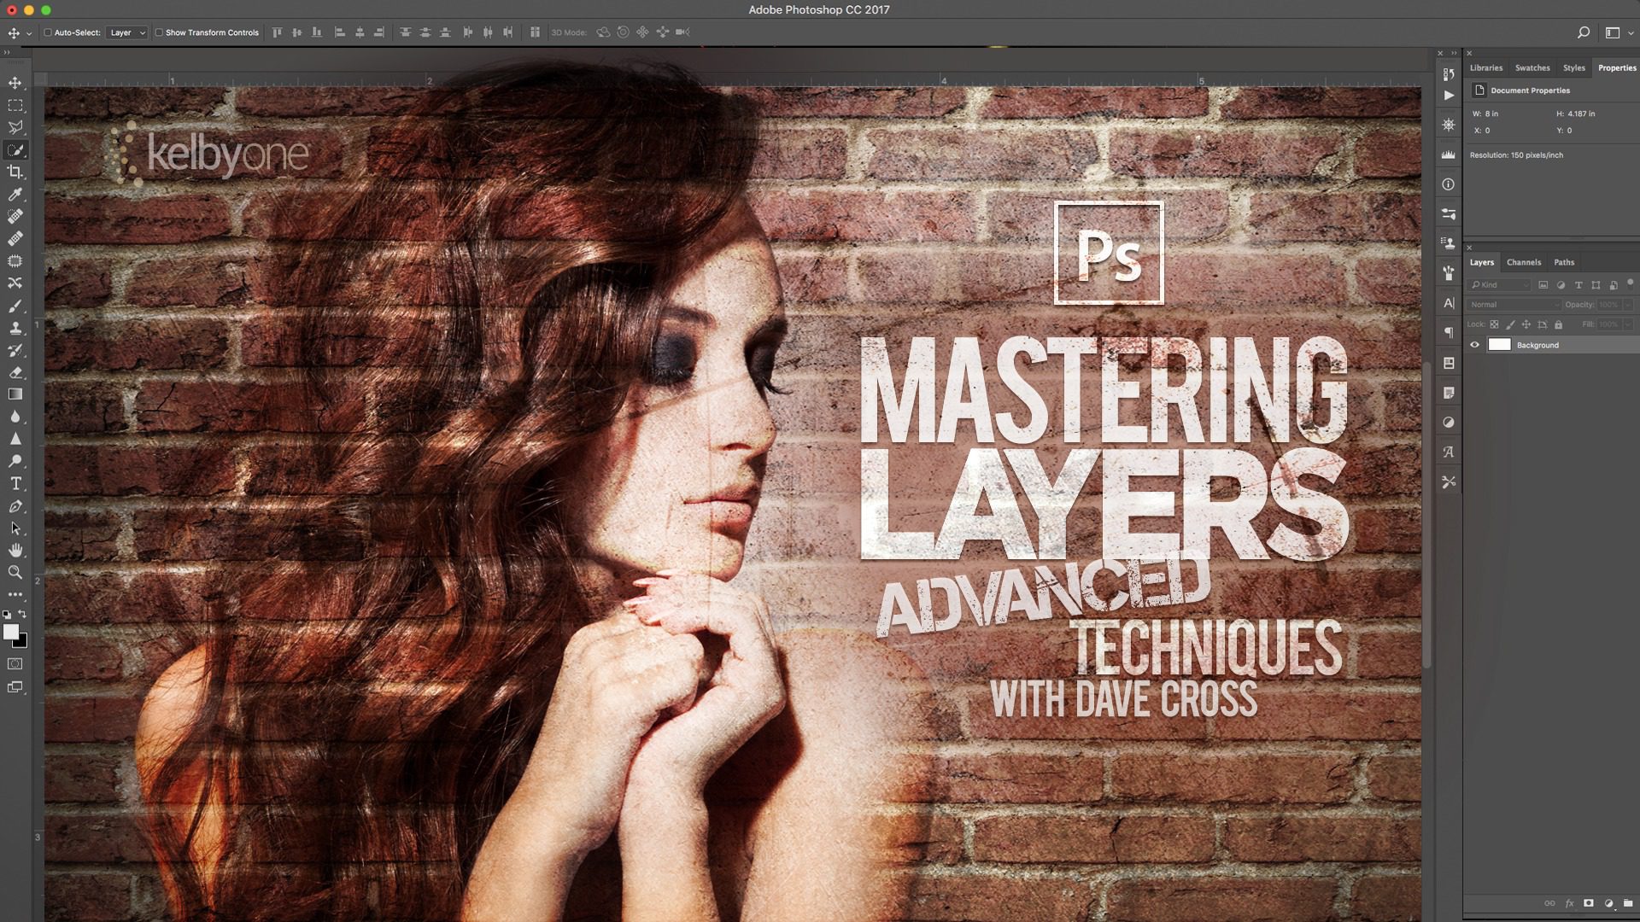Screen dimensions: 1640x922
Task: Select the Pen tool
Action: [15, 506]
